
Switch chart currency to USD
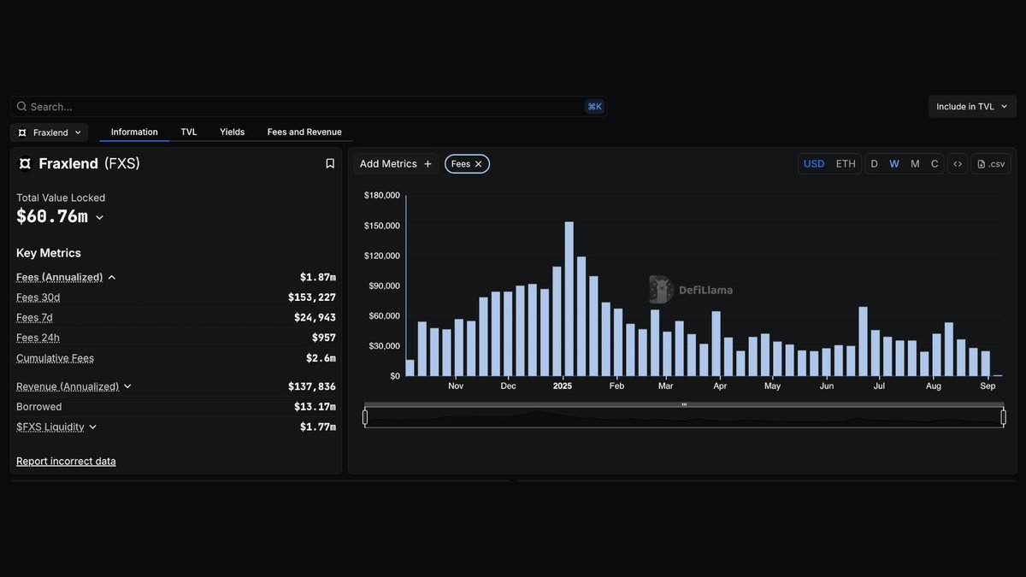(814, 164)
